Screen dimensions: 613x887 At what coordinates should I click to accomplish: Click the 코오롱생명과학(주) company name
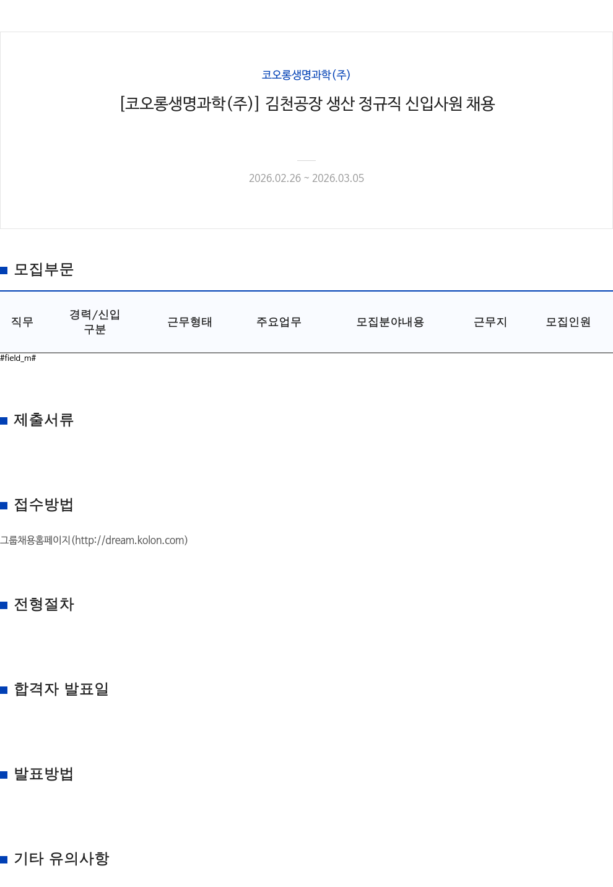click(306, 75)
